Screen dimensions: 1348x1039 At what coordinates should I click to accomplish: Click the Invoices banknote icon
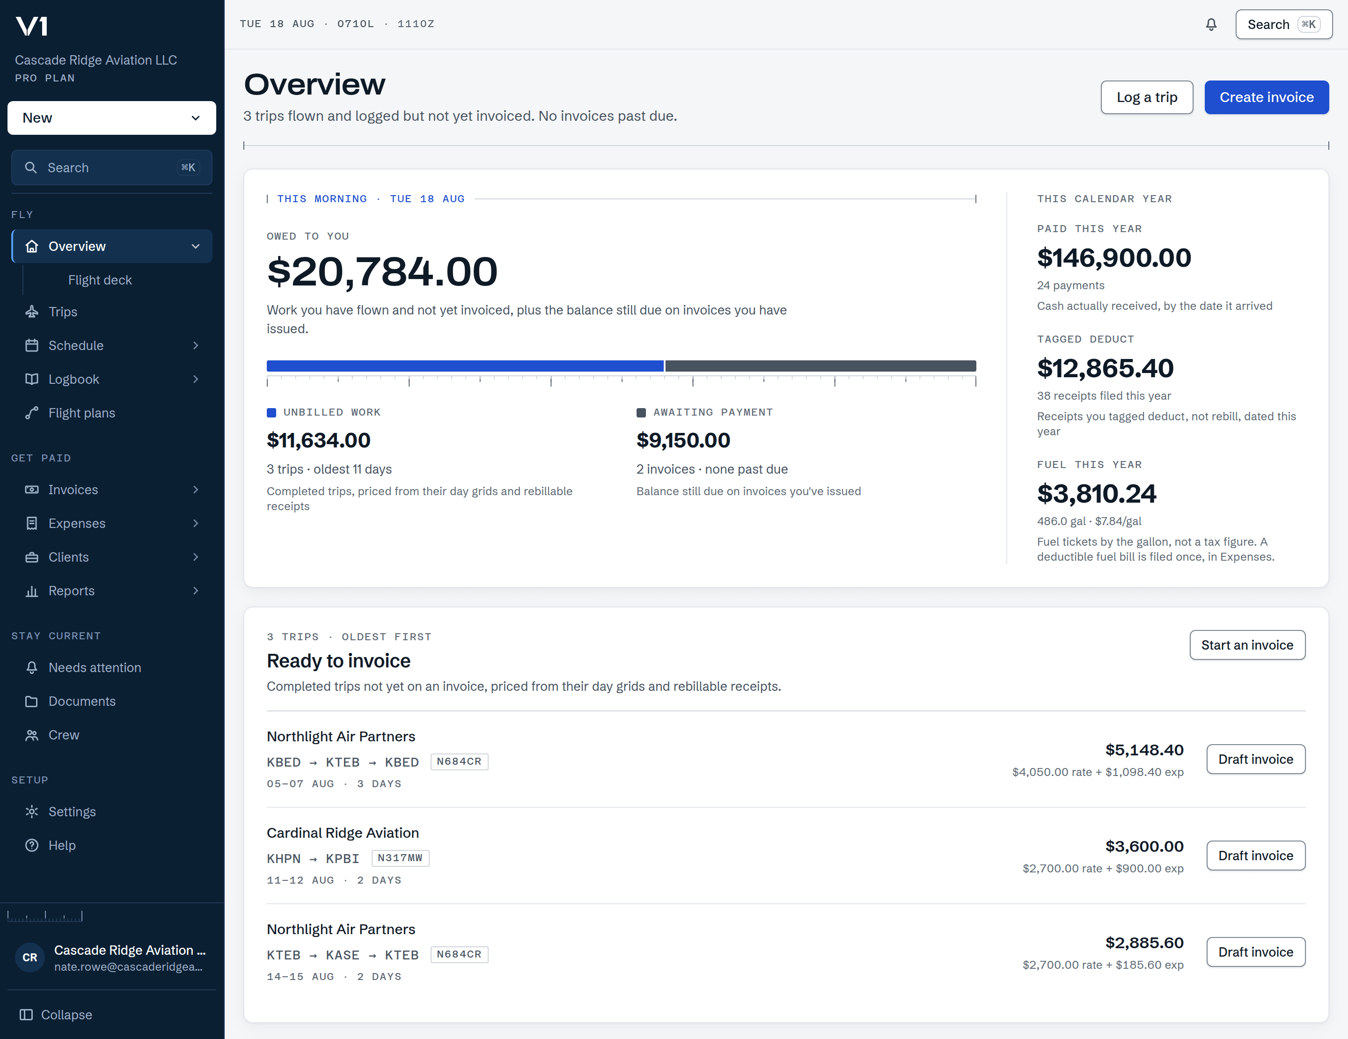(31, 490)
